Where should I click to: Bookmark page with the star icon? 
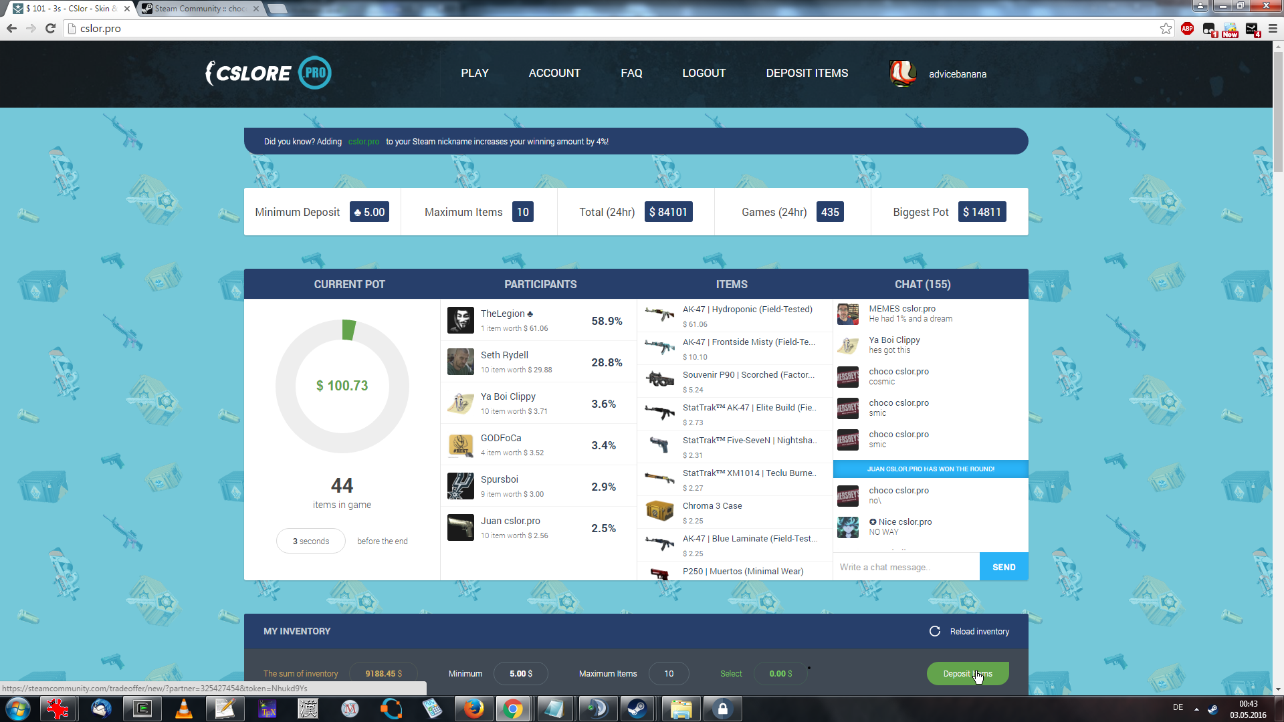coord(1166,28)
